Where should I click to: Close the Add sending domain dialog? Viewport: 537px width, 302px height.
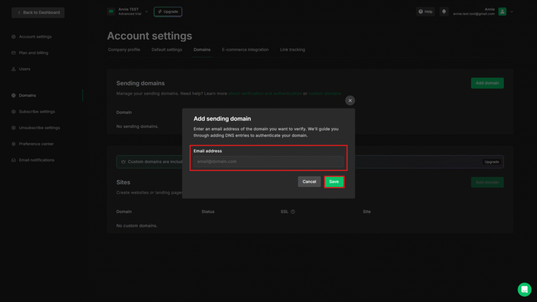click(x=350, y=101)
